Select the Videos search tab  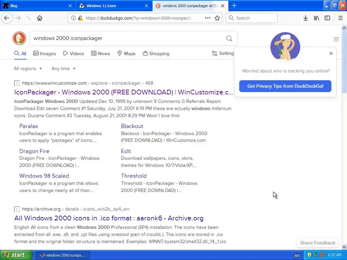pyautogui.click(x=74, y=53)
